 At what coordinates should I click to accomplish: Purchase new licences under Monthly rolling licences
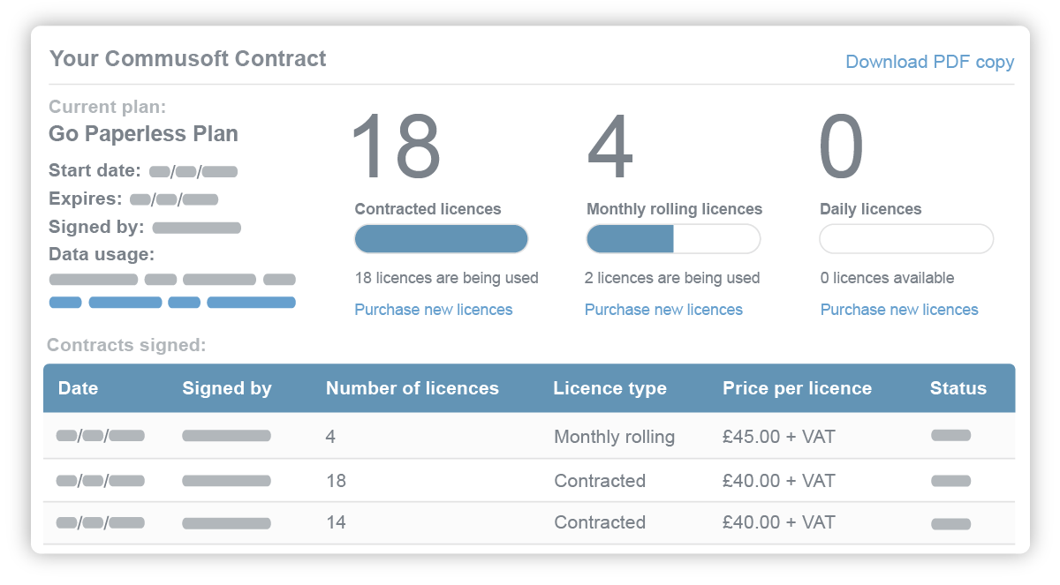coord(663,309)
